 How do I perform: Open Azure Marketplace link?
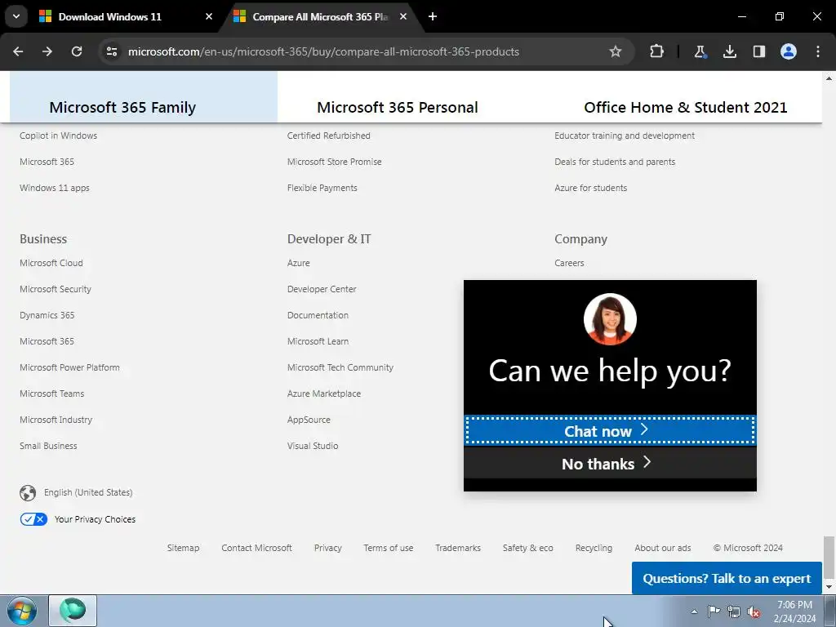coord(324,394)
